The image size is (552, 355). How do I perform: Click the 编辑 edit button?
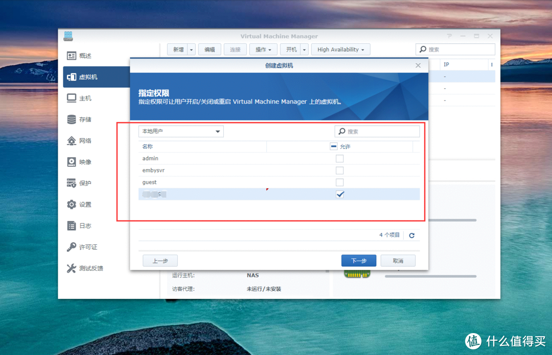(210, 49)
